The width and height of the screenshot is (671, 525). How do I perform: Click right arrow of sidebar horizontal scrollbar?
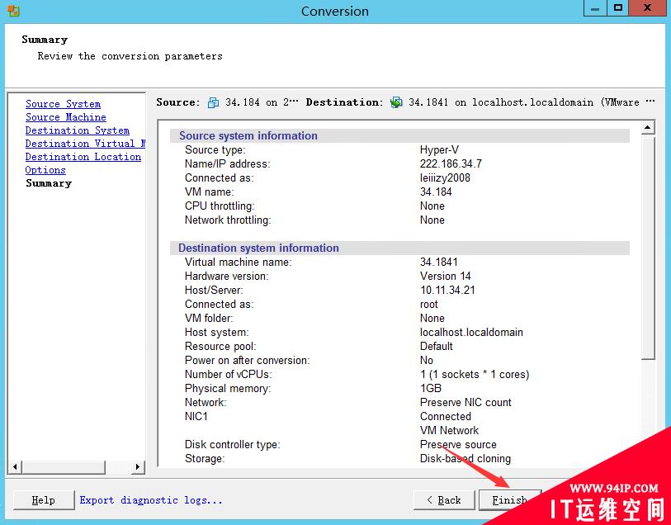tap(138, 467)
